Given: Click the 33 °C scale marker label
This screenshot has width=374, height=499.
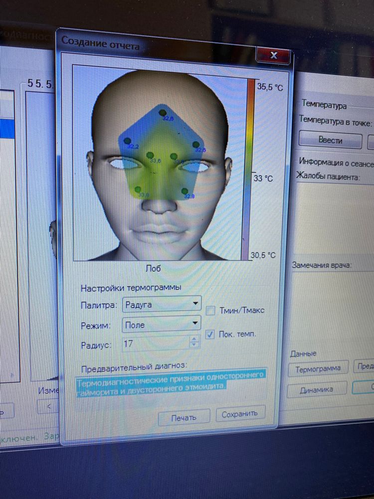Looking at the screenshot, I should 263,178.
